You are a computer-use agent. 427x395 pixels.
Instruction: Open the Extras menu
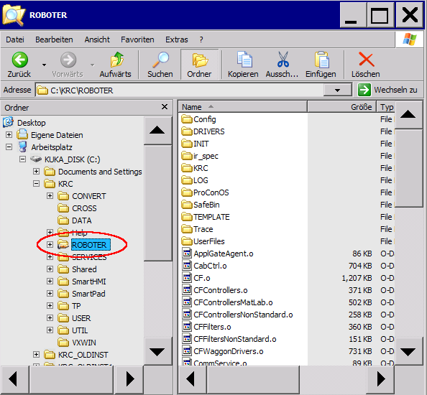[x=176, y=39]
